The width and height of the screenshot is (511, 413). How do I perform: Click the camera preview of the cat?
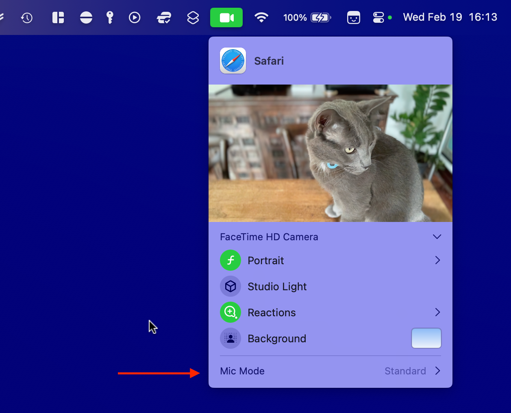tap(330, 153)
